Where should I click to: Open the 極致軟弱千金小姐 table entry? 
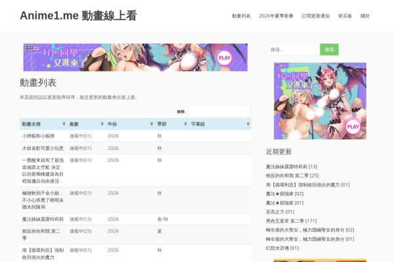click(43, 200)
